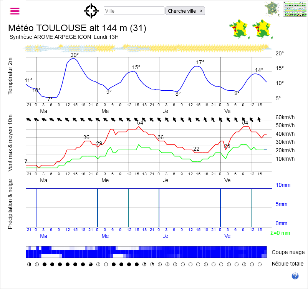Click the right France vigilance map
The image size is (308, 289).
click(x=262, y=30)
